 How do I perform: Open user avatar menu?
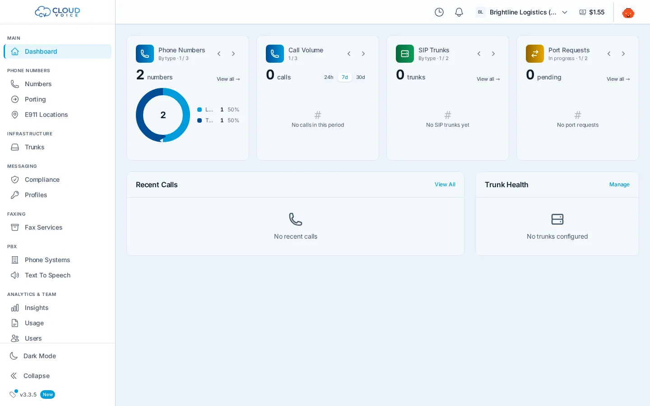click(628, 12)
